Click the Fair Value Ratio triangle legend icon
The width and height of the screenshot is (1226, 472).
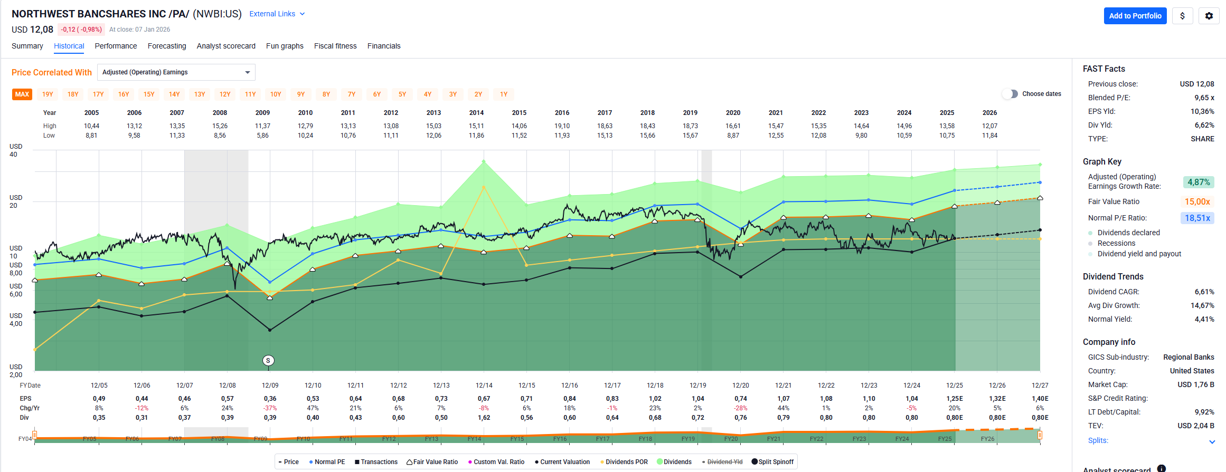point(409,462)
